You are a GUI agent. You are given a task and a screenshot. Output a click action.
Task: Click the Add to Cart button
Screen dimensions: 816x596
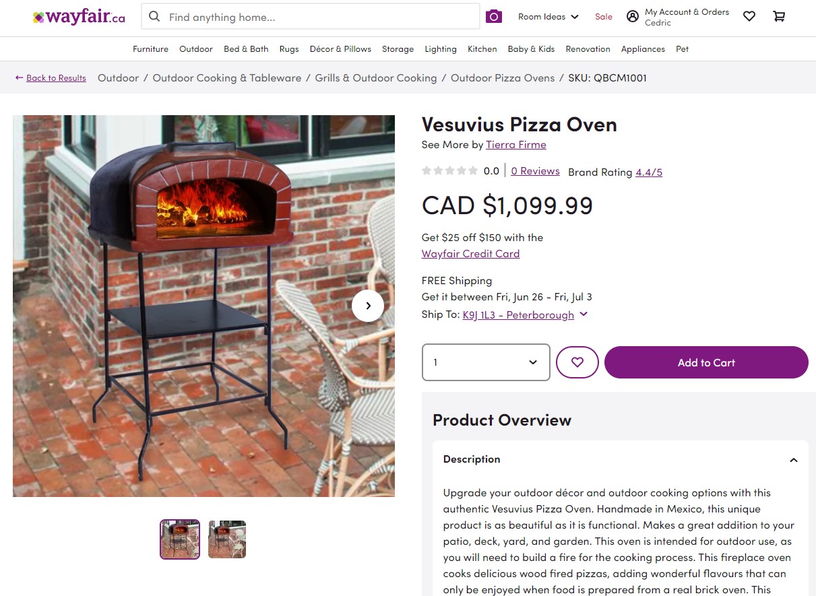click(x=706, y=362)
